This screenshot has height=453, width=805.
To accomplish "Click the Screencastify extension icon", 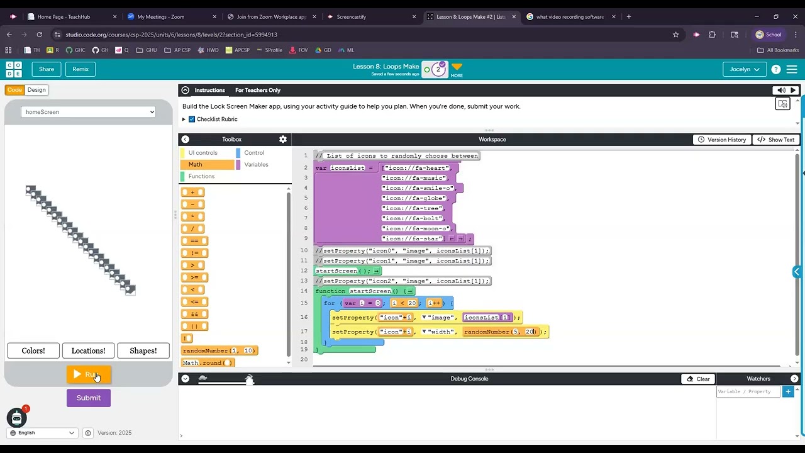I will coord(696,35).
